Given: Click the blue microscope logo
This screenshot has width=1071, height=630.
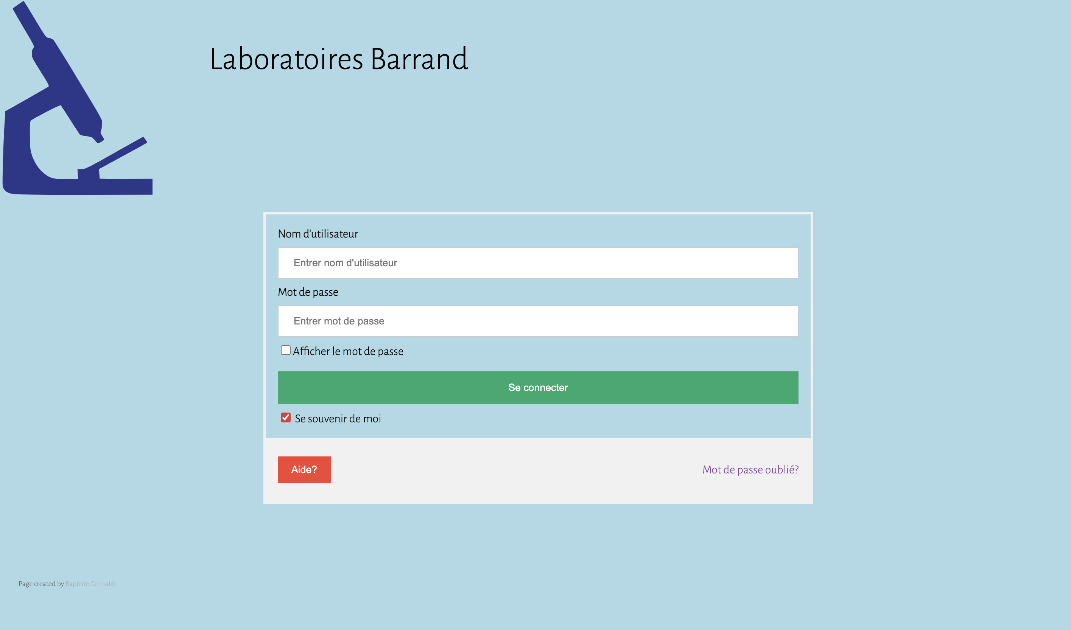Looking at the screenshot, I should [77, 98].
